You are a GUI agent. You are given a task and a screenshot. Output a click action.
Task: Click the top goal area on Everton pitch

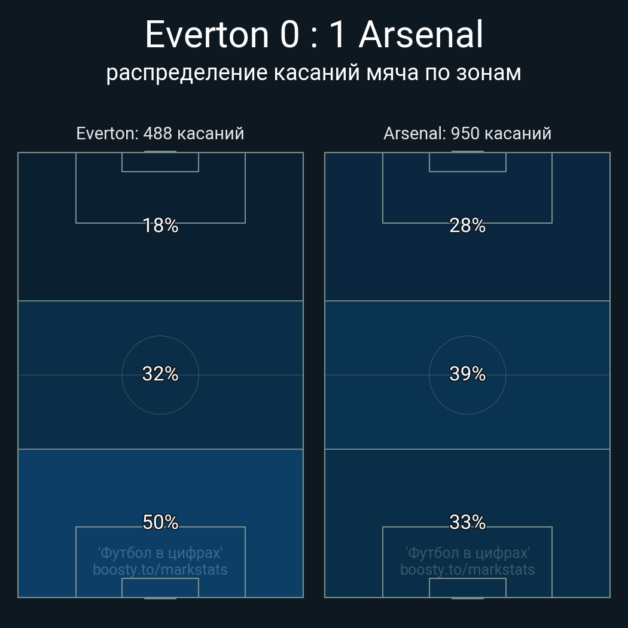[x=160, y=162]
